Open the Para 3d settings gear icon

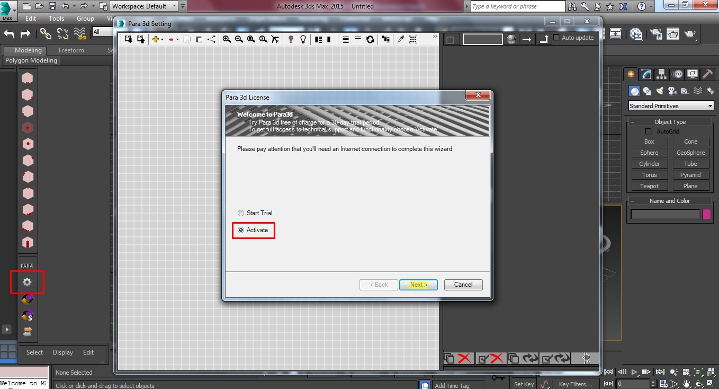27,282
